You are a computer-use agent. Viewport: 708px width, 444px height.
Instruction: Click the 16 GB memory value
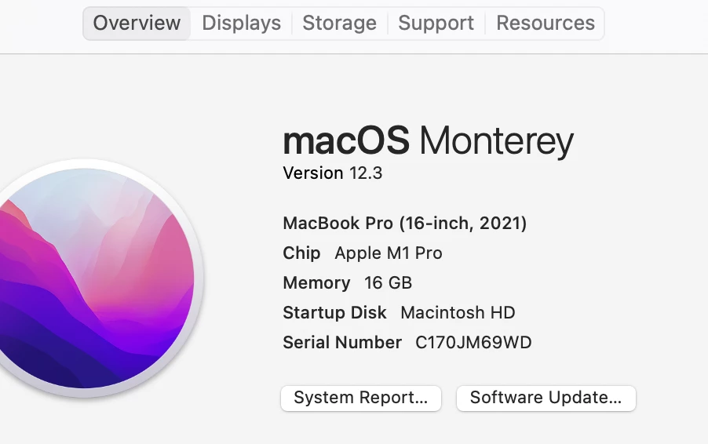coord(388,283)
